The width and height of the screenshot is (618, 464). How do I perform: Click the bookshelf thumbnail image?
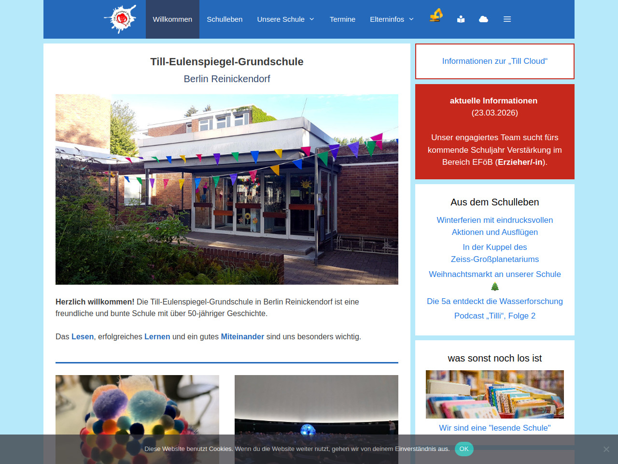pos(494,394)
